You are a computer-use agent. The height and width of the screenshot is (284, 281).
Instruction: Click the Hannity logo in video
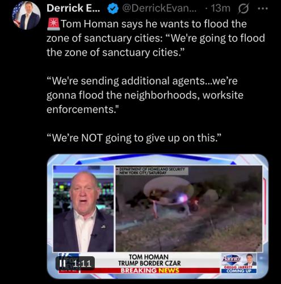tap(232, 258)
